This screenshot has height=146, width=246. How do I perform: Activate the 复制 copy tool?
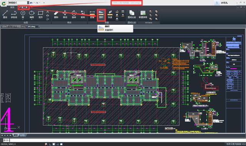point(83,15)
